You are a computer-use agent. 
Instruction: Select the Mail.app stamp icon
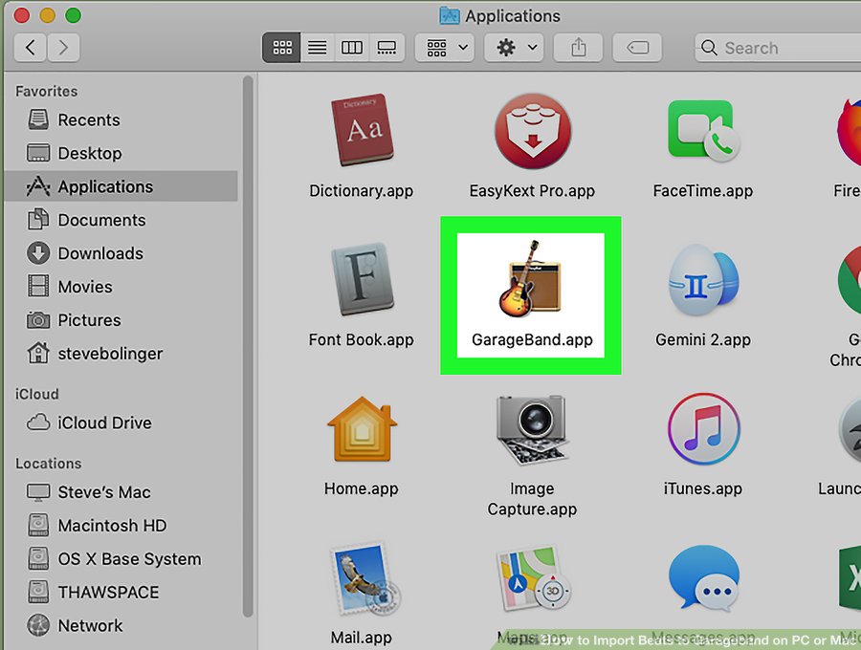(365, 578)
